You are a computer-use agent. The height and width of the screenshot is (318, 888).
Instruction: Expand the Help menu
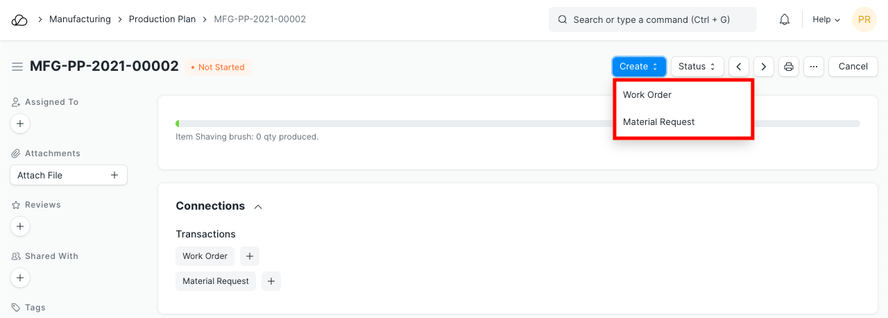pos(826,19)
